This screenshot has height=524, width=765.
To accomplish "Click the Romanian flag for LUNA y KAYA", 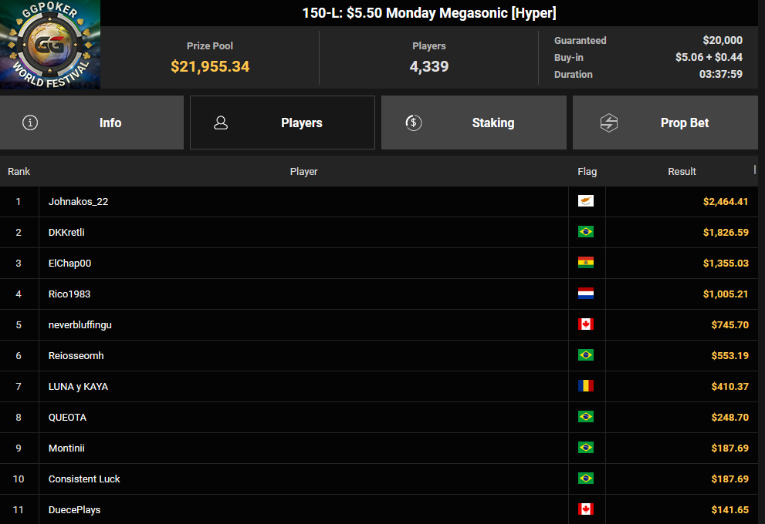I will pyautogui.click(x=586, y=386).
